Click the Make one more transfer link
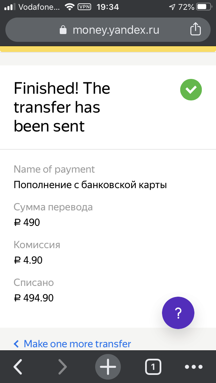The height and width of the screenshot is (383, 216). pos(77,344)
